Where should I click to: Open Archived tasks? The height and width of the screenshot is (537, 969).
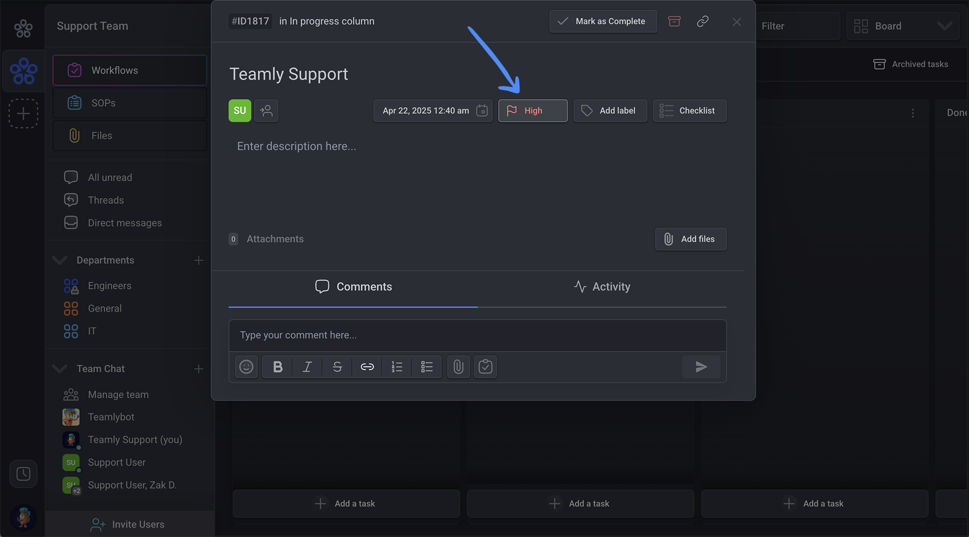911,64
